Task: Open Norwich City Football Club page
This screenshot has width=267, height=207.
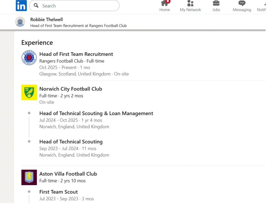Action: [71, 89]
